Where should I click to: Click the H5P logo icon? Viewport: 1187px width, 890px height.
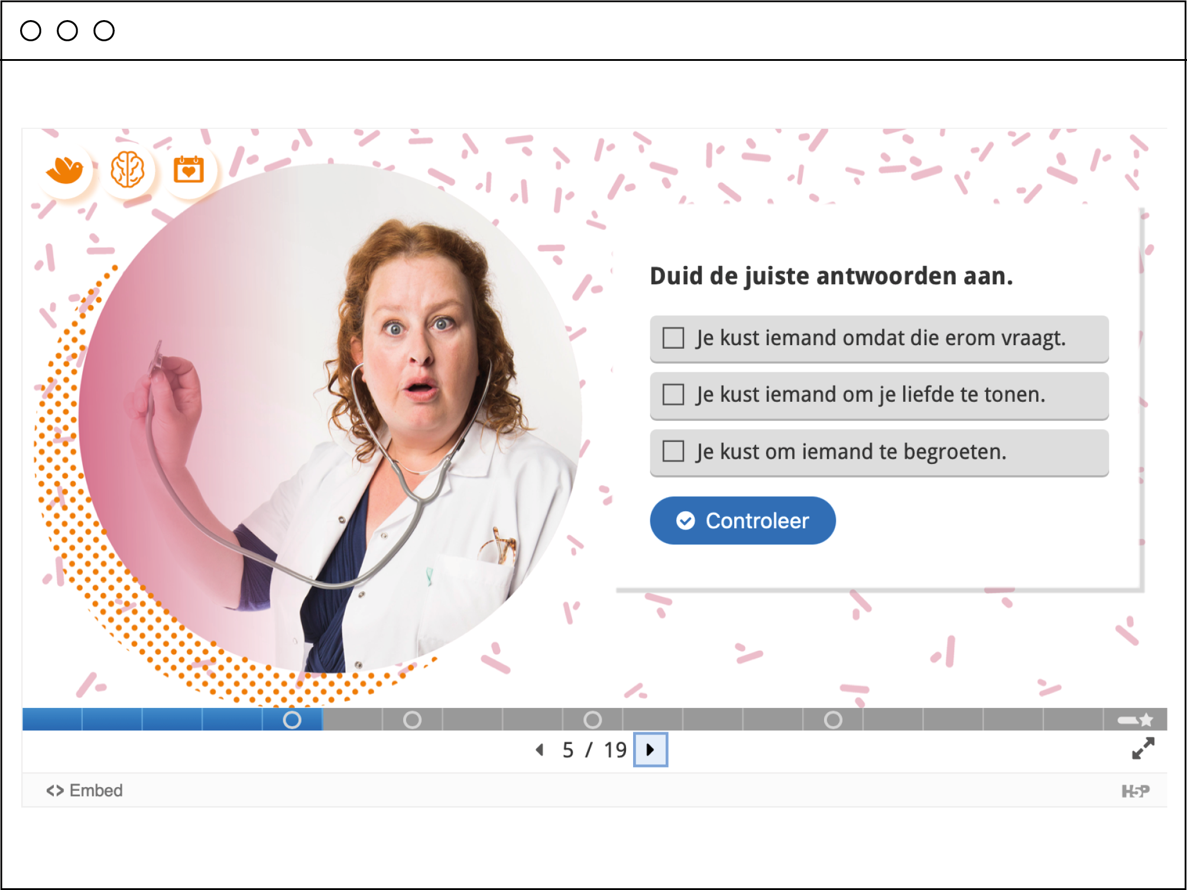[1136, 791]
